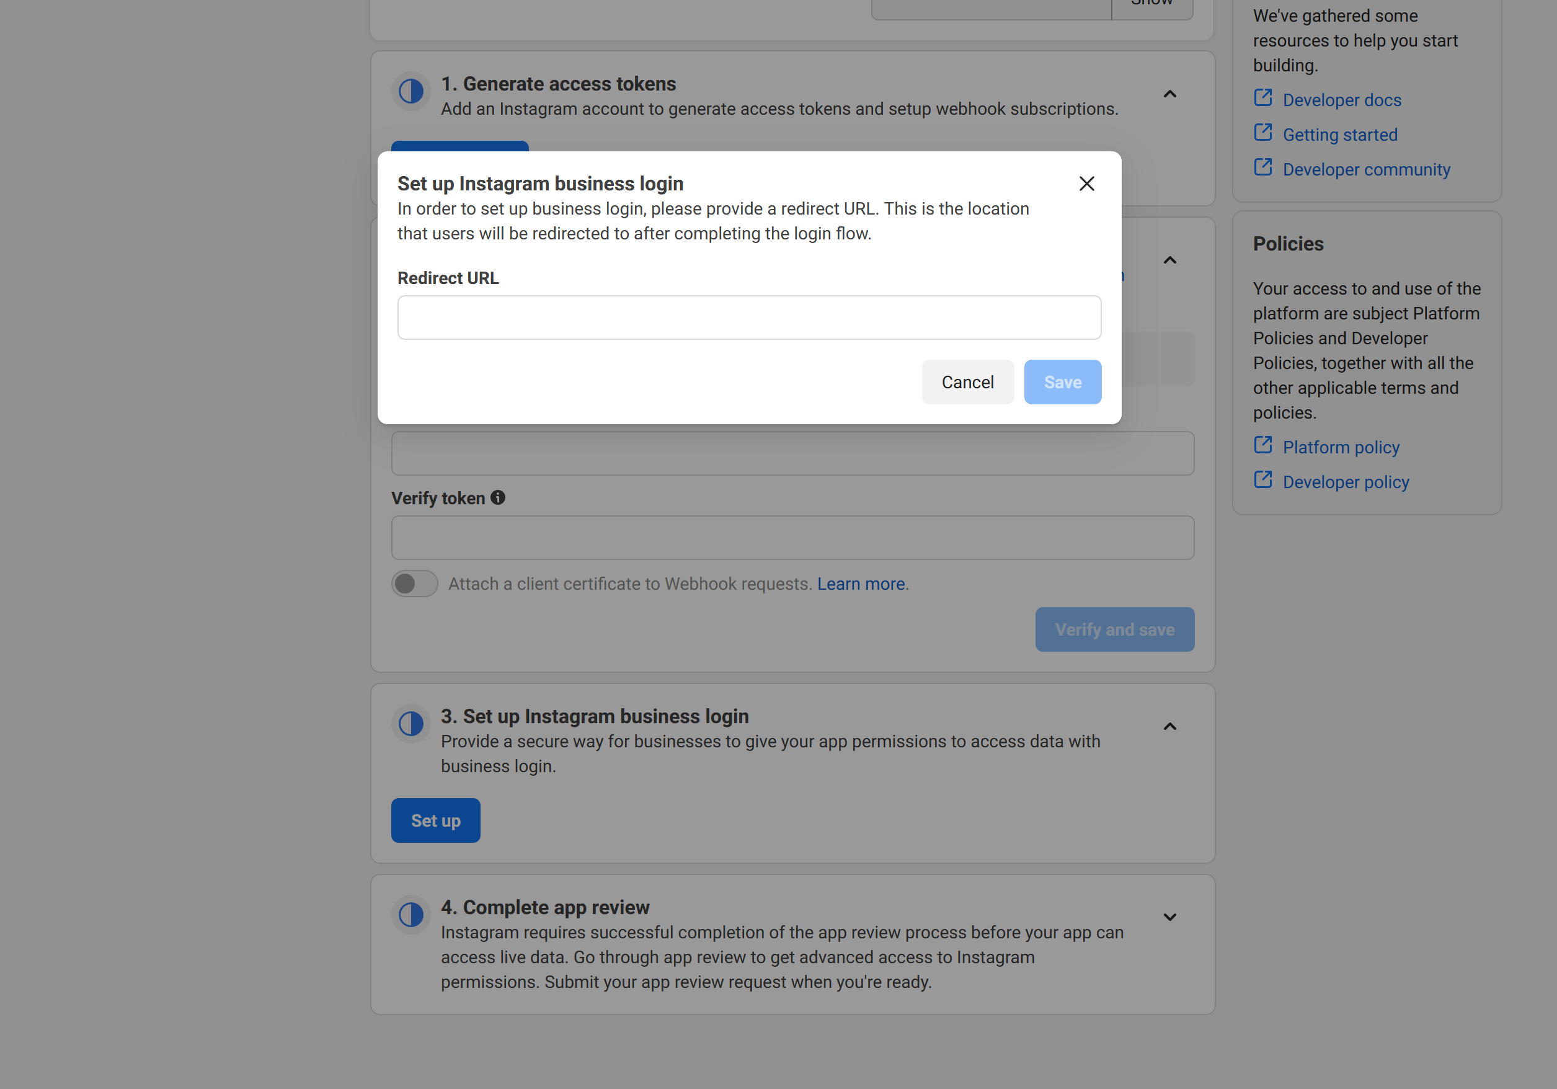Collapse the Generate access tokens section
The height and width of the screenshot is (1089, 1557).
(x=1170, y=94)
